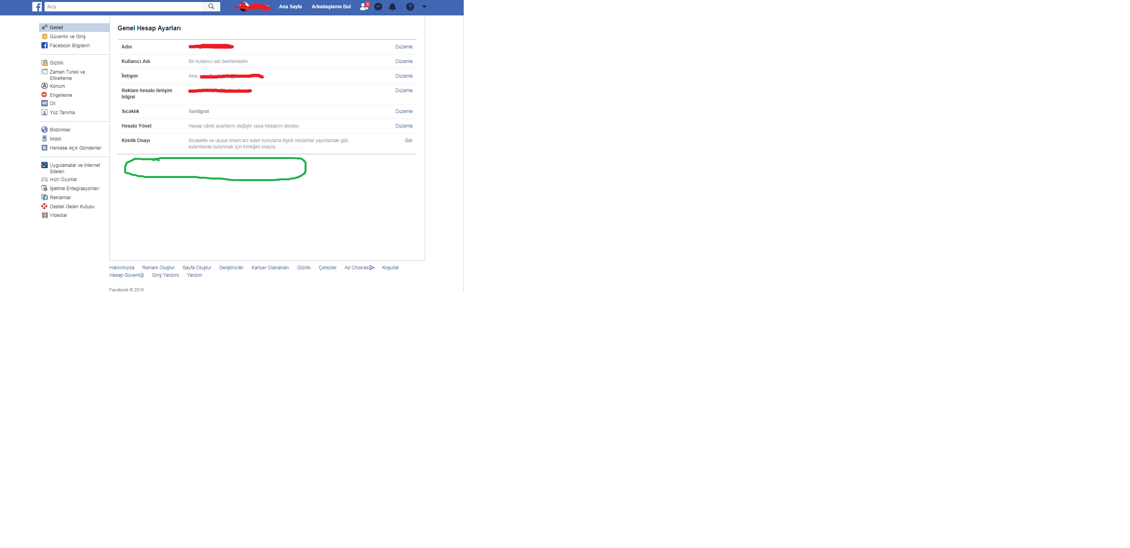Open Giriş Yardımı footer link

[165, 275]
